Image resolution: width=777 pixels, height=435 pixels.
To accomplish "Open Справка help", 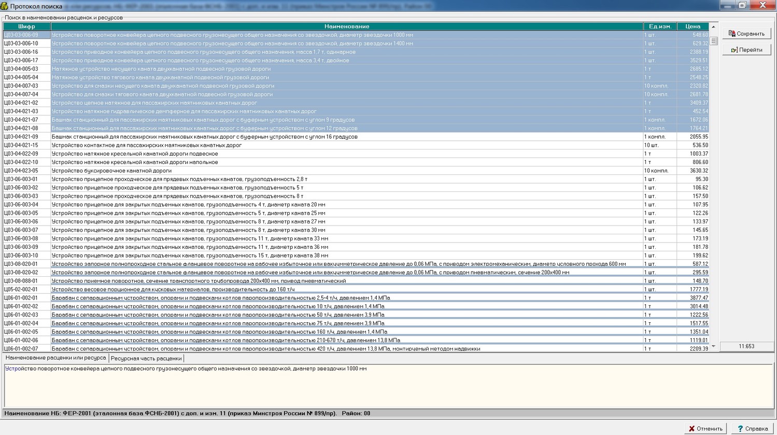I will point(752,428).
